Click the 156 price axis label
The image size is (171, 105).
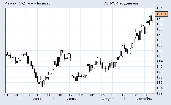(x=159, y=29)
